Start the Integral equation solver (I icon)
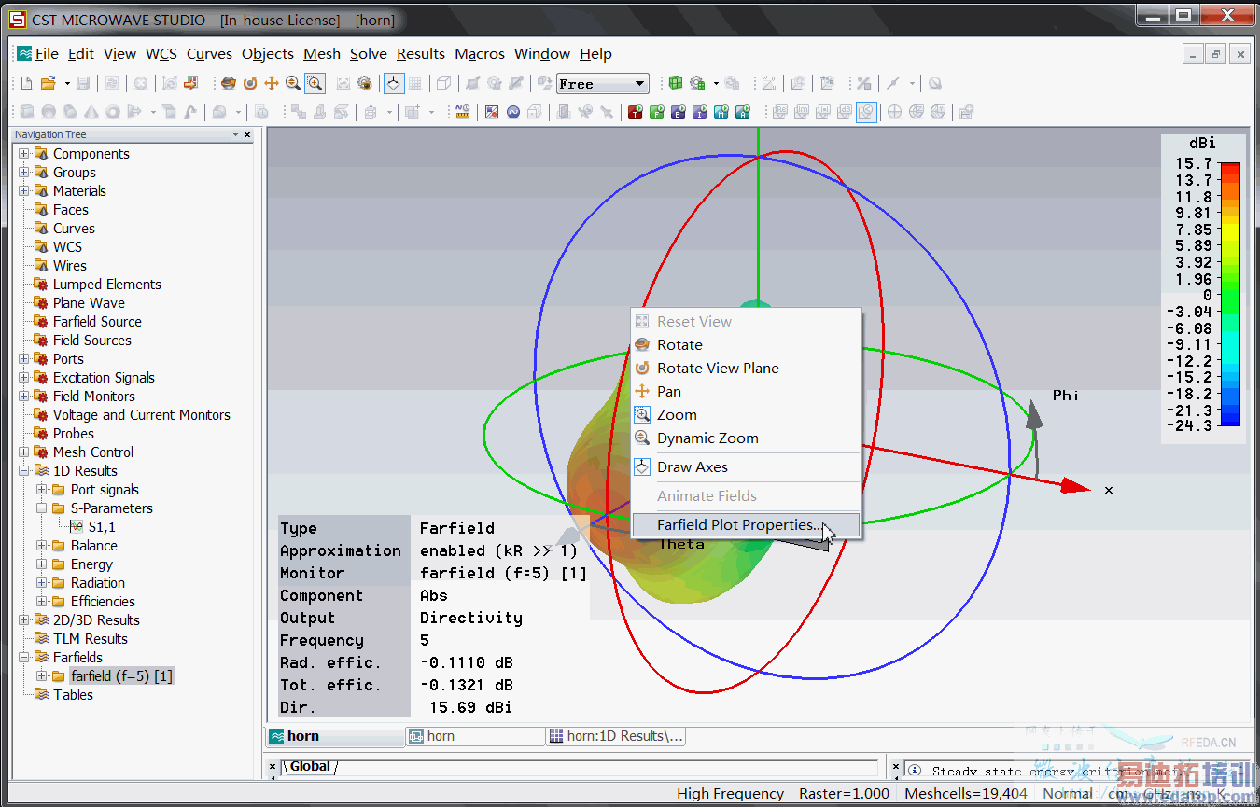This screenshot has height=807, width=1260. (700, 113)
